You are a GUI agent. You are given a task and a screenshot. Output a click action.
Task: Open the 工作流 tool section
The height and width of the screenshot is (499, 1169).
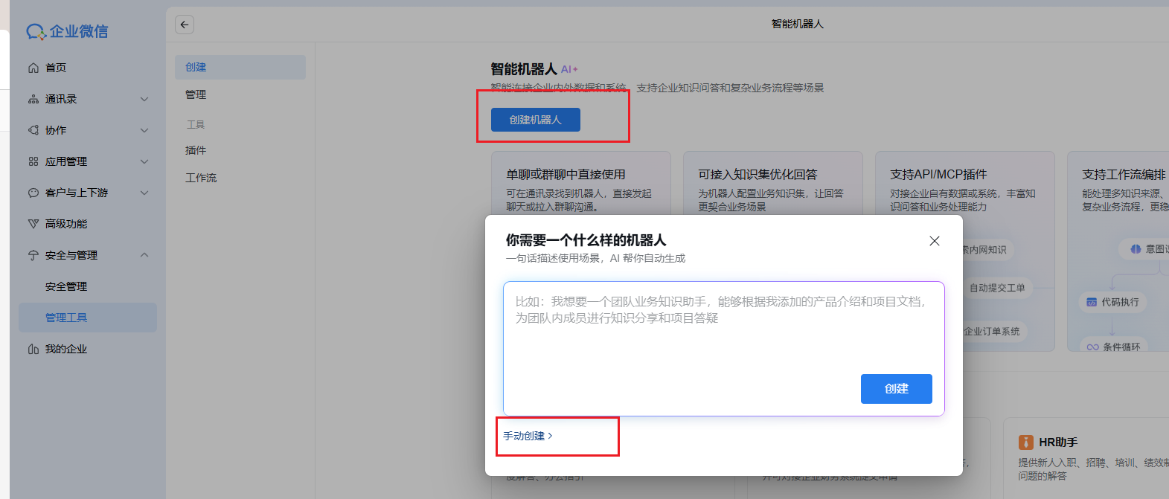240,178
